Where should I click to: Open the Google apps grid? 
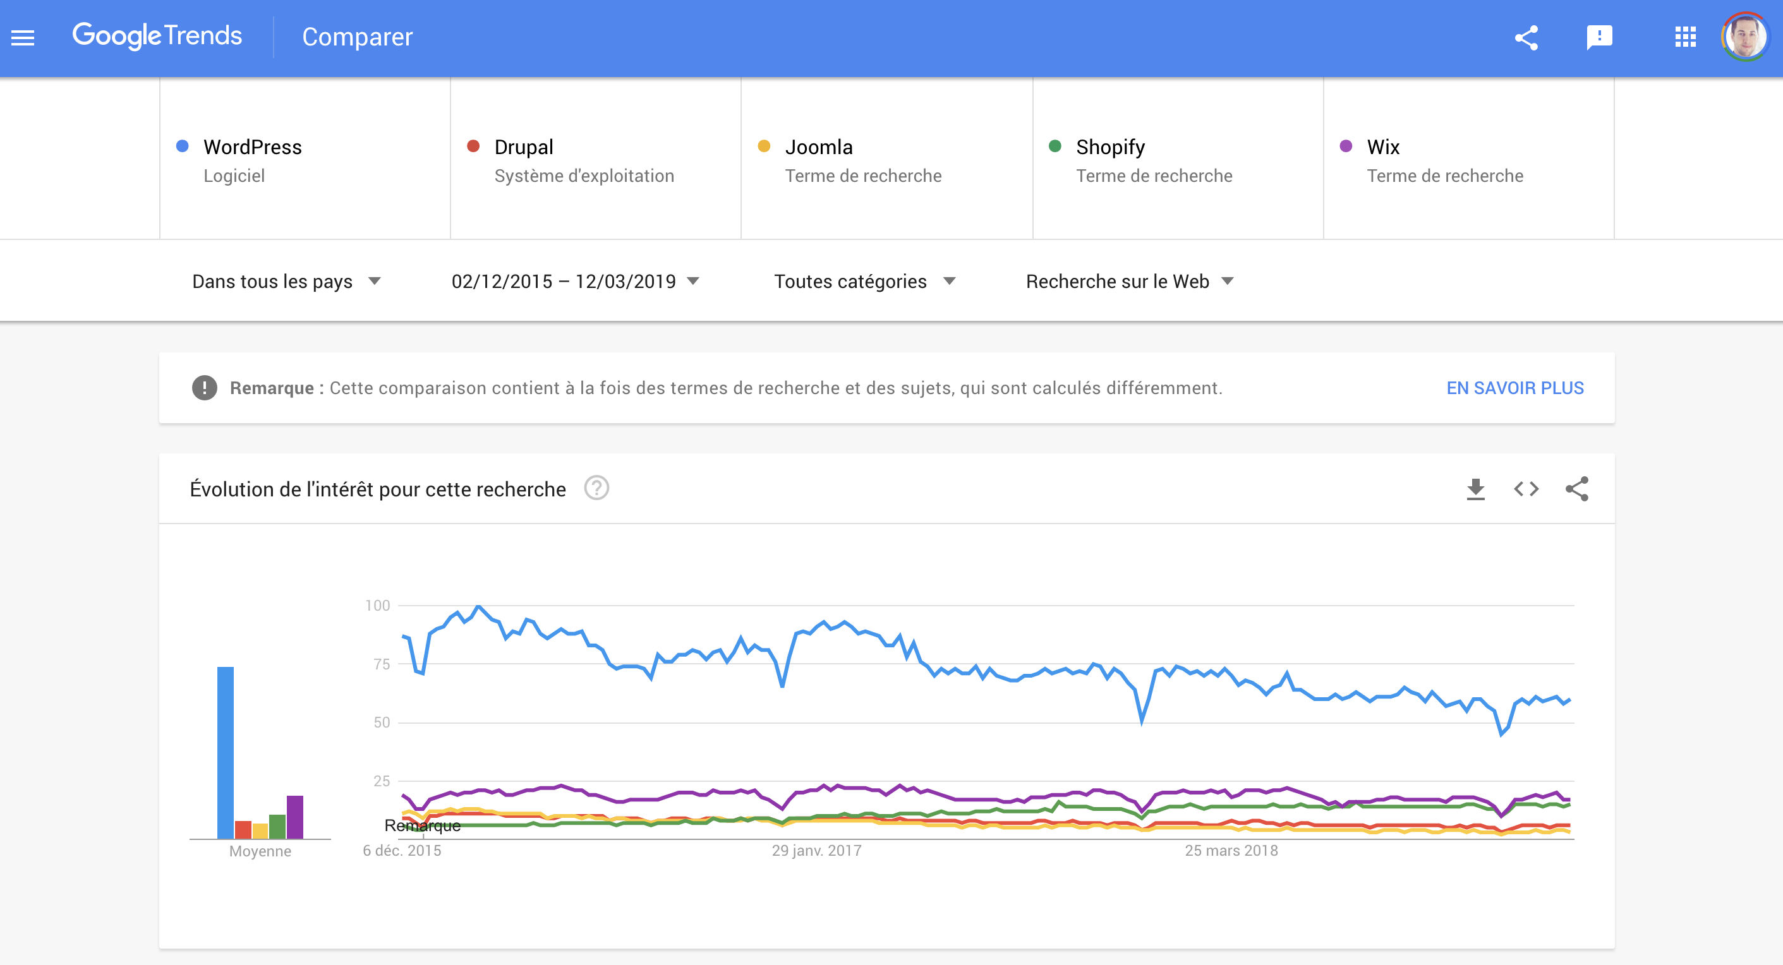pos(1684,37)
